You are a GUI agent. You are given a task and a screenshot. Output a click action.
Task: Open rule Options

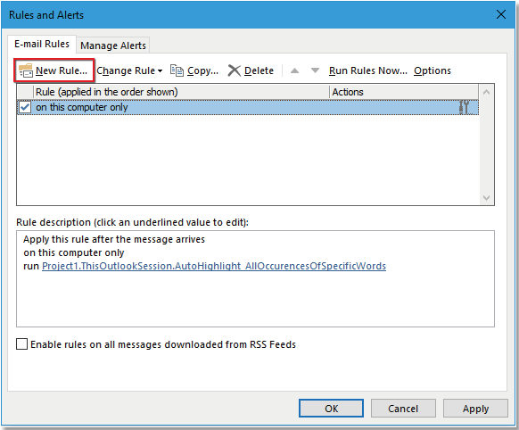432,70
